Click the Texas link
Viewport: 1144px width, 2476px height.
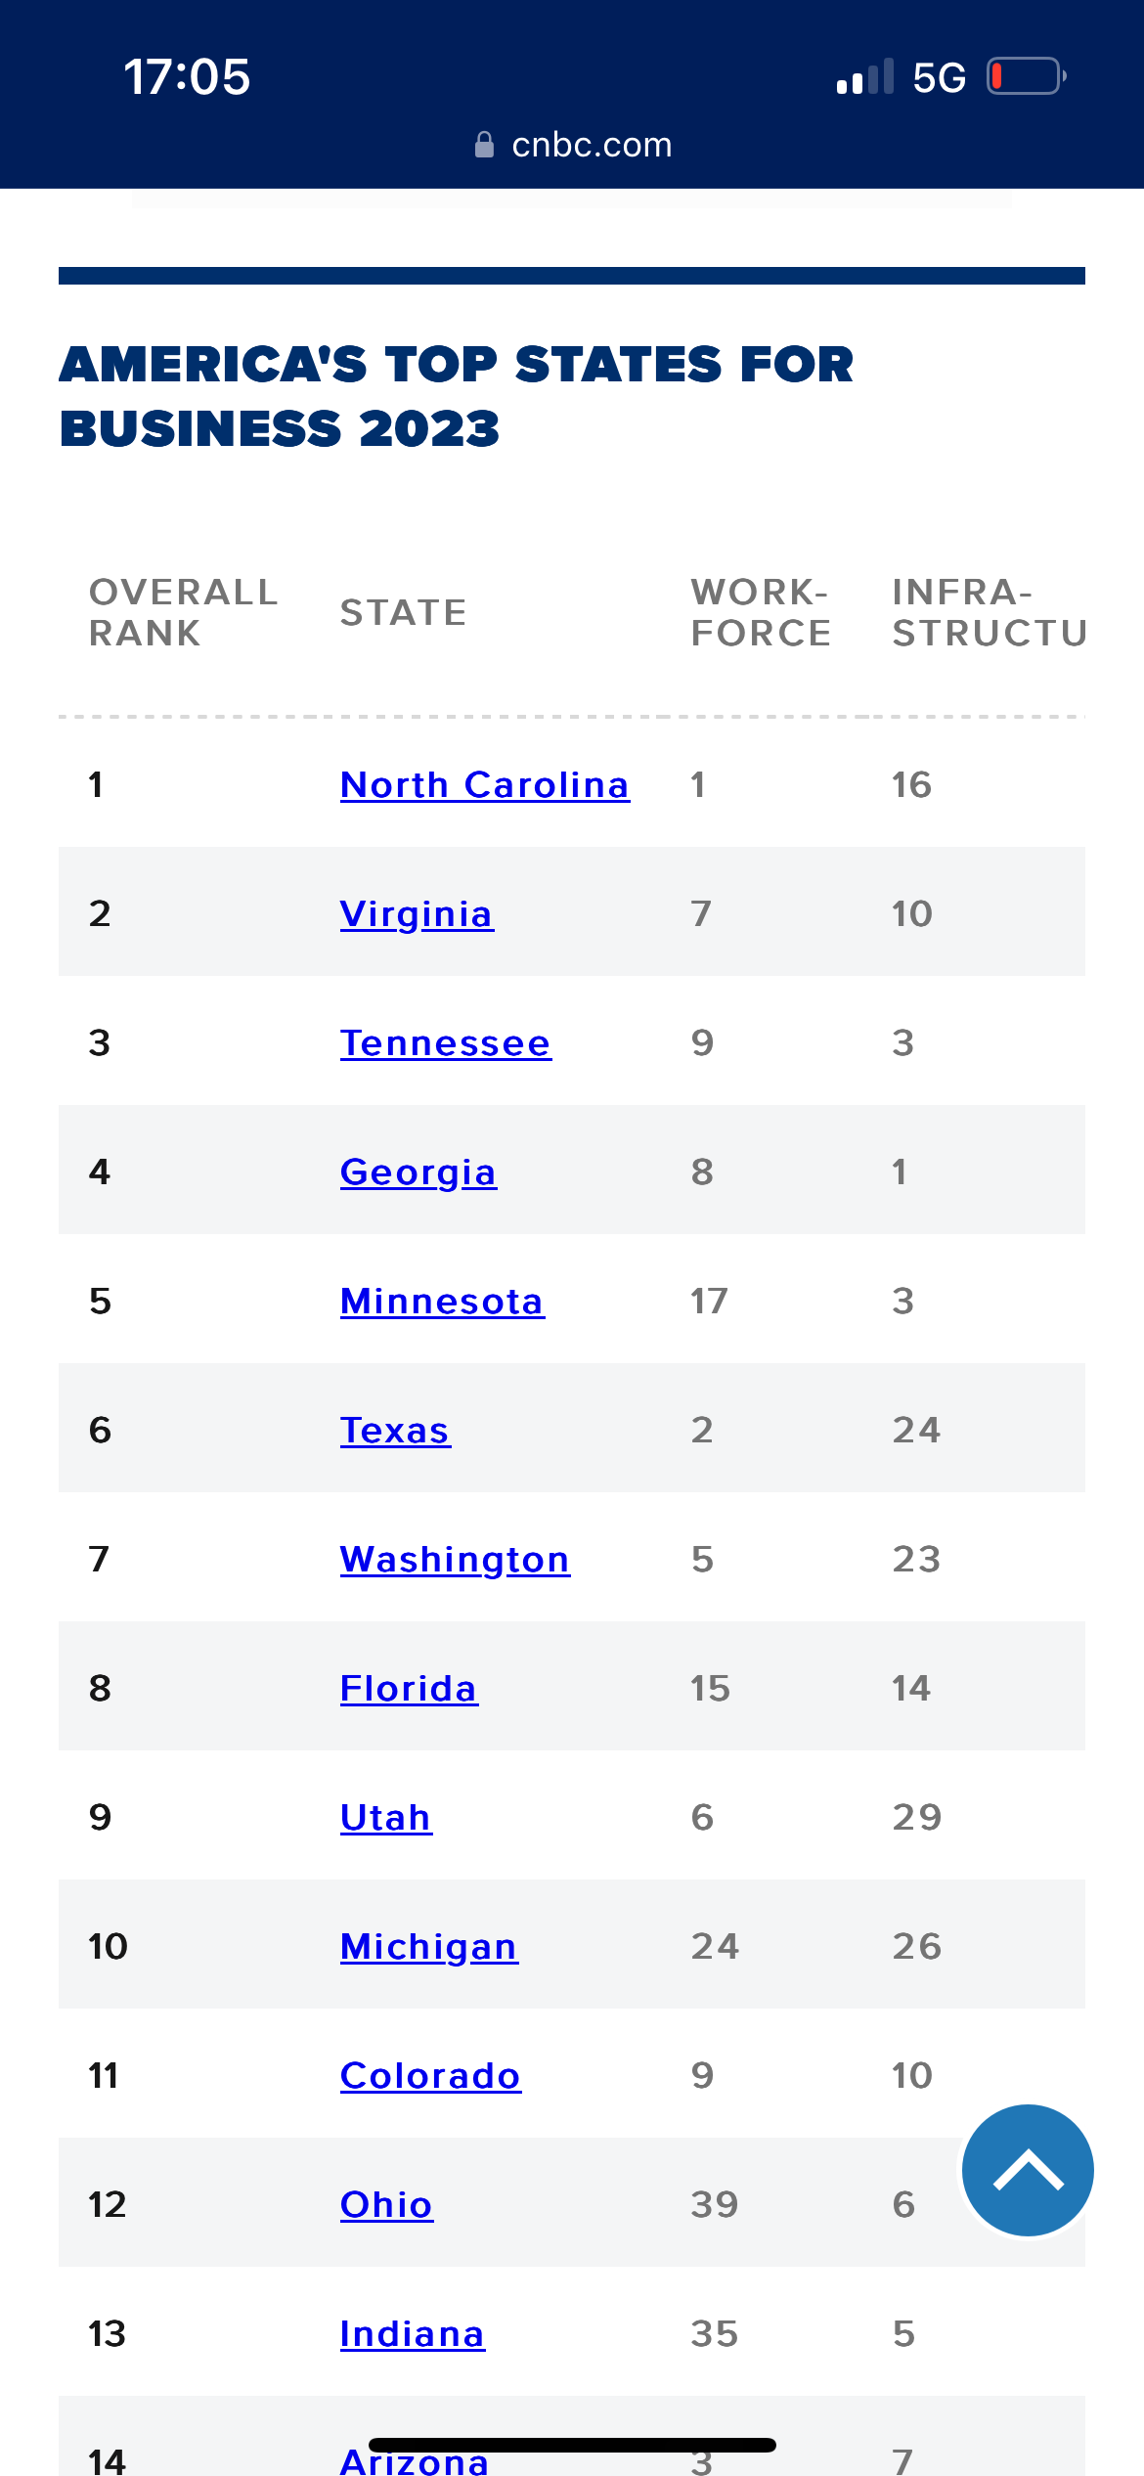tap(395, 1430)
